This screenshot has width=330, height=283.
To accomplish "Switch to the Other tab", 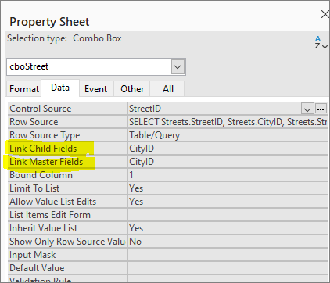I will click(x=132, y=89).
